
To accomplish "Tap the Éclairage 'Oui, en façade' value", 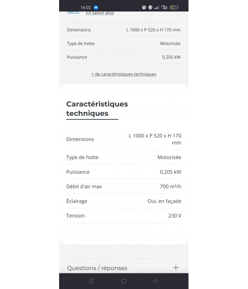I will (x=164, y=201).
